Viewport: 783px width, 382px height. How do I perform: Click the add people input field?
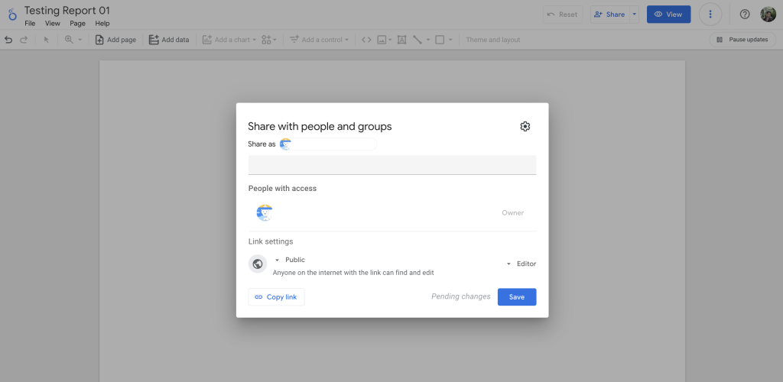[392, 165]
